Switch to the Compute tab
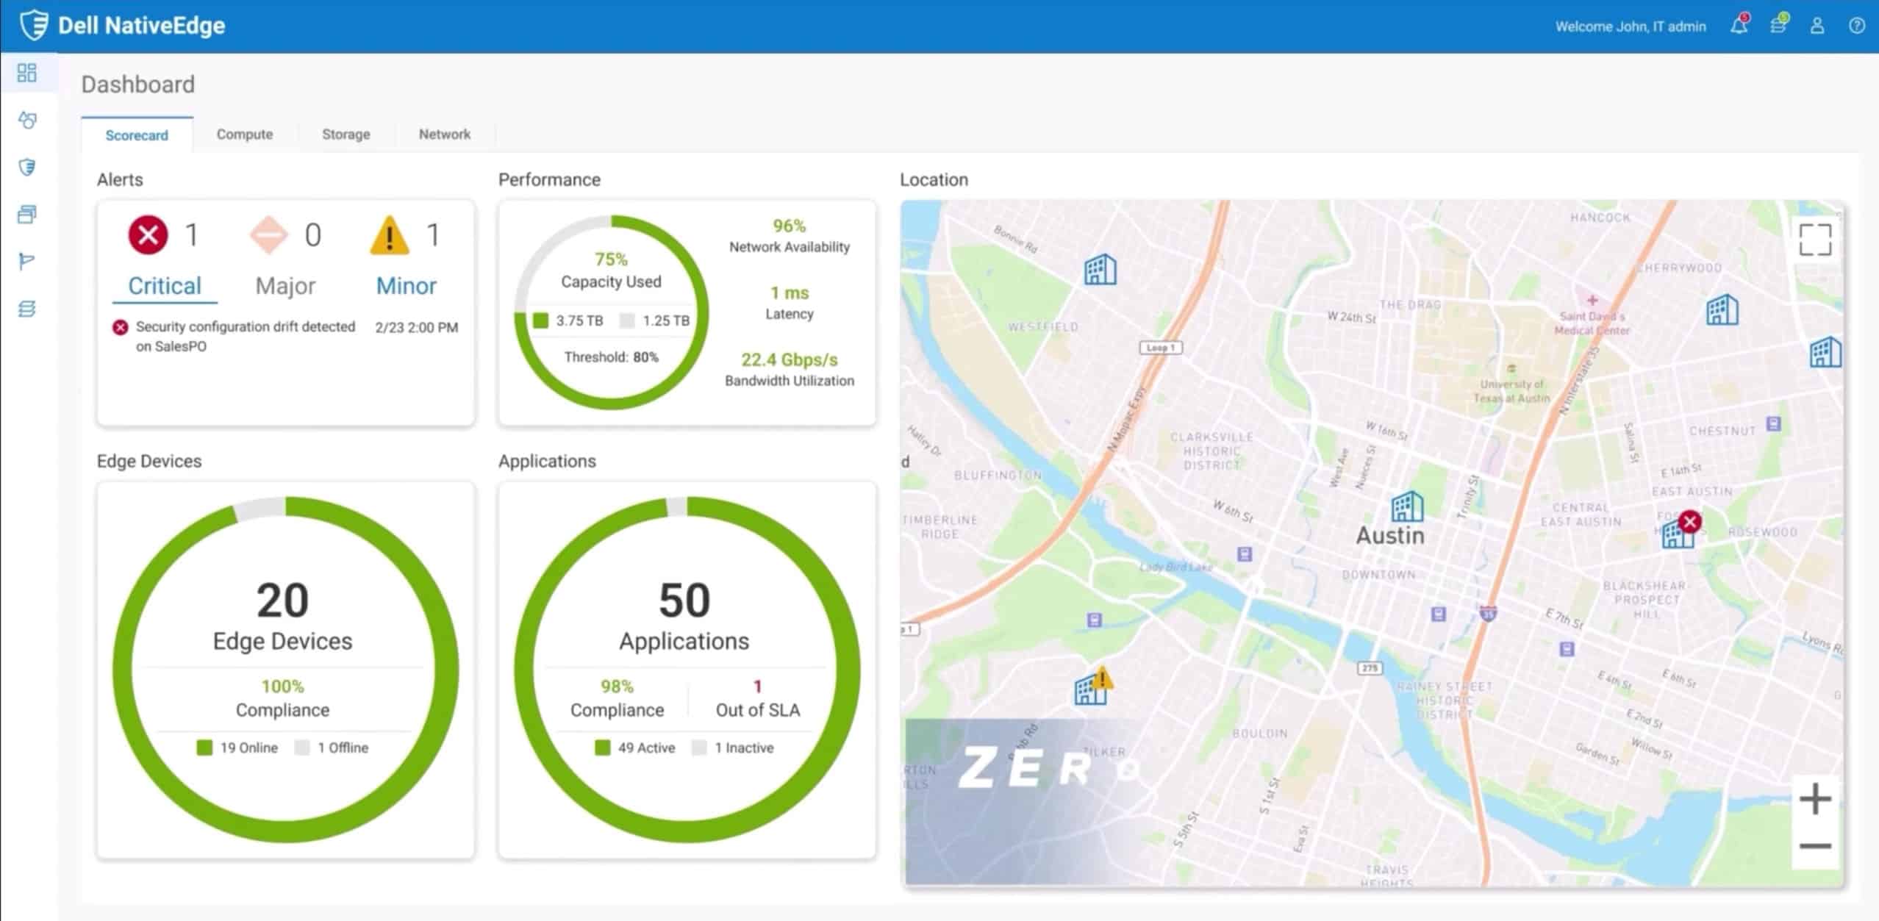This screenshot has height=921, width=1879. point(244,134)
